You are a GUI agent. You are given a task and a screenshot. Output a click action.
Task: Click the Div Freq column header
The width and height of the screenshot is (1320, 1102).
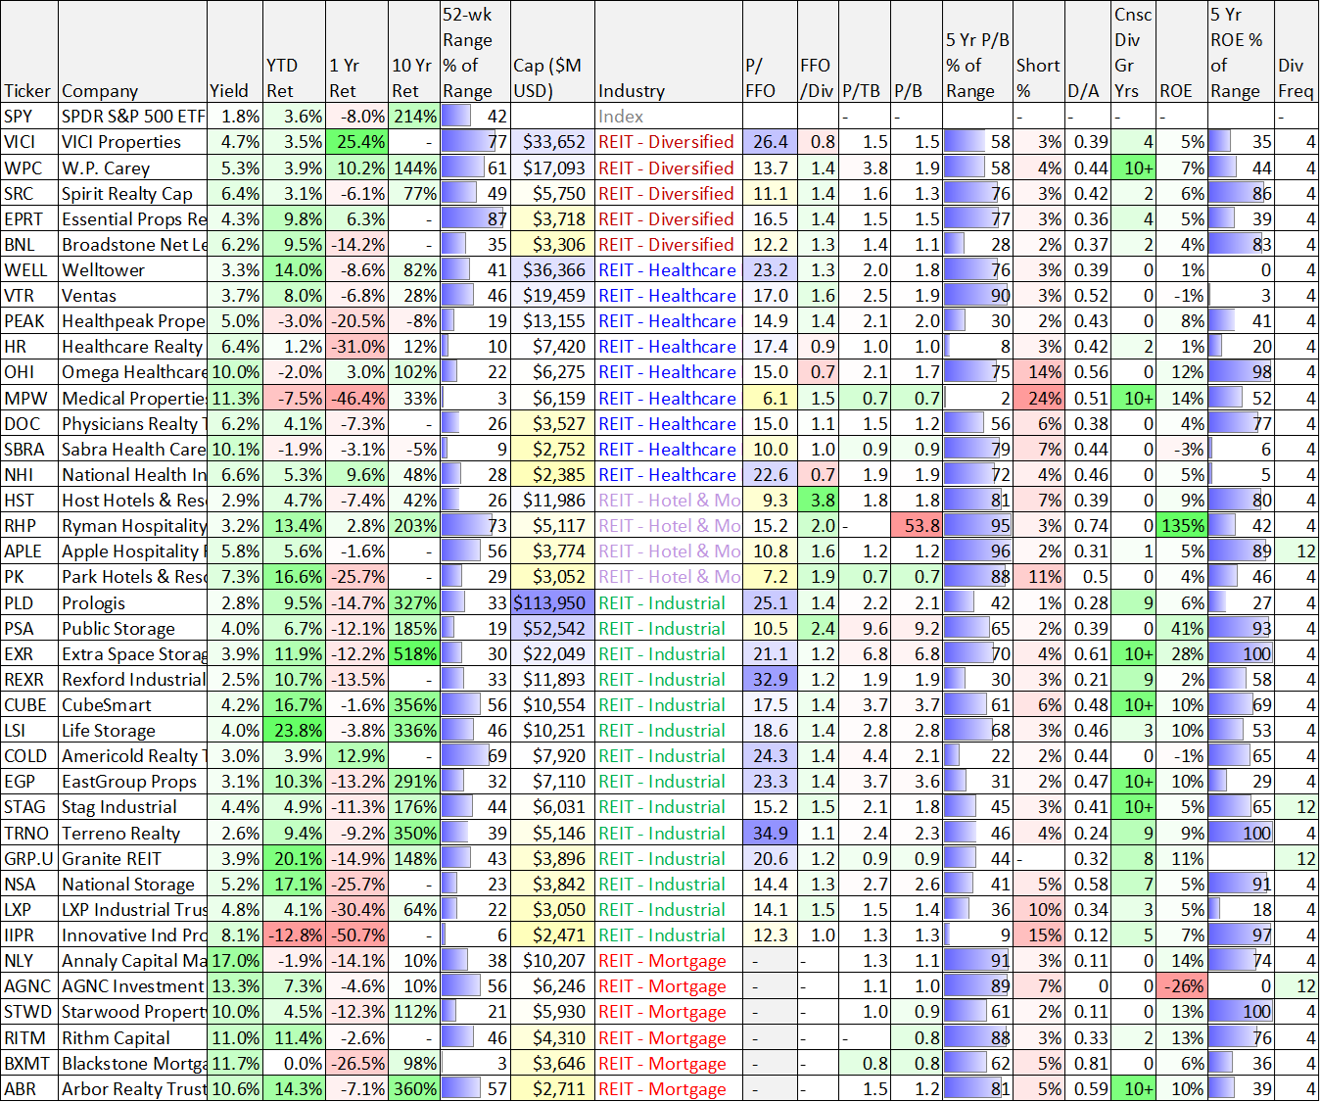click(x=1297, y=52)
